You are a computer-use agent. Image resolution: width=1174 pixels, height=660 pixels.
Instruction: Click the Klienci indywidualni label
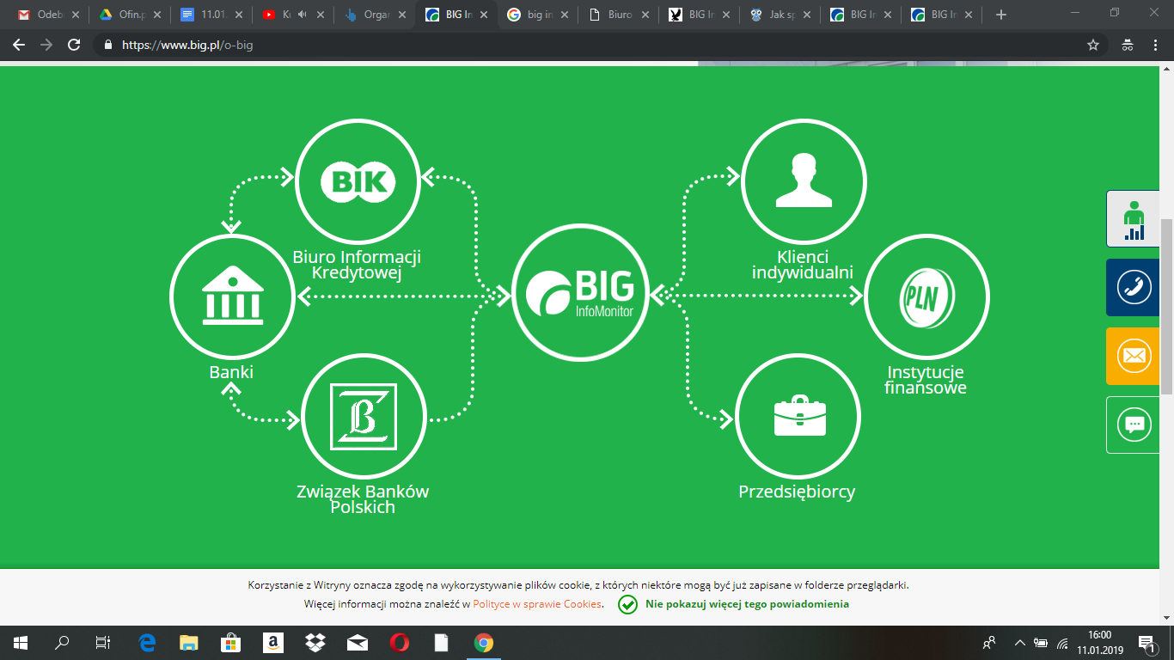[803, 265]
